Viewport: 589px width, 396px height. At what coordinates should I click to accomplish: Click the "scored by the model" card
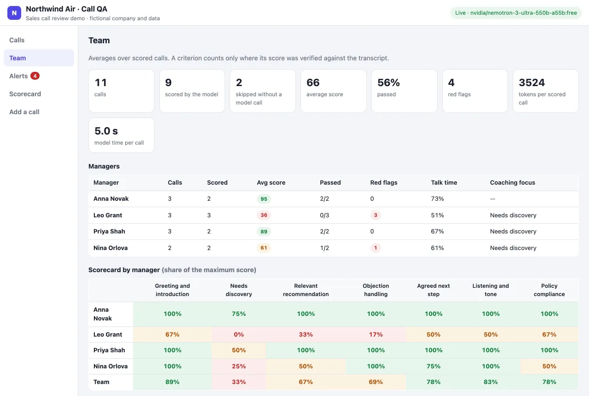point(192,91)
